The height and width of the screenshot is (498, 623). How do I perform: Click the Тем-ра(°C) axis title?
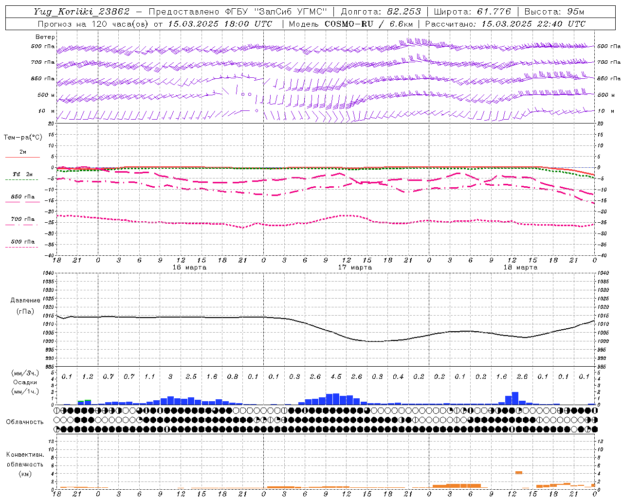[23, 138]
